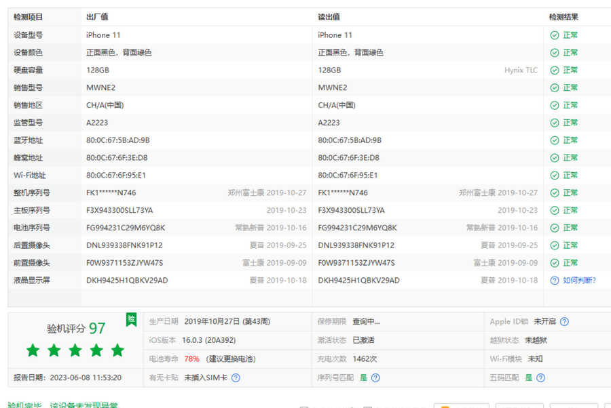Click the 验机评分 97 score
This screenshot has height=408, width=611.
(x=76, y=329)
